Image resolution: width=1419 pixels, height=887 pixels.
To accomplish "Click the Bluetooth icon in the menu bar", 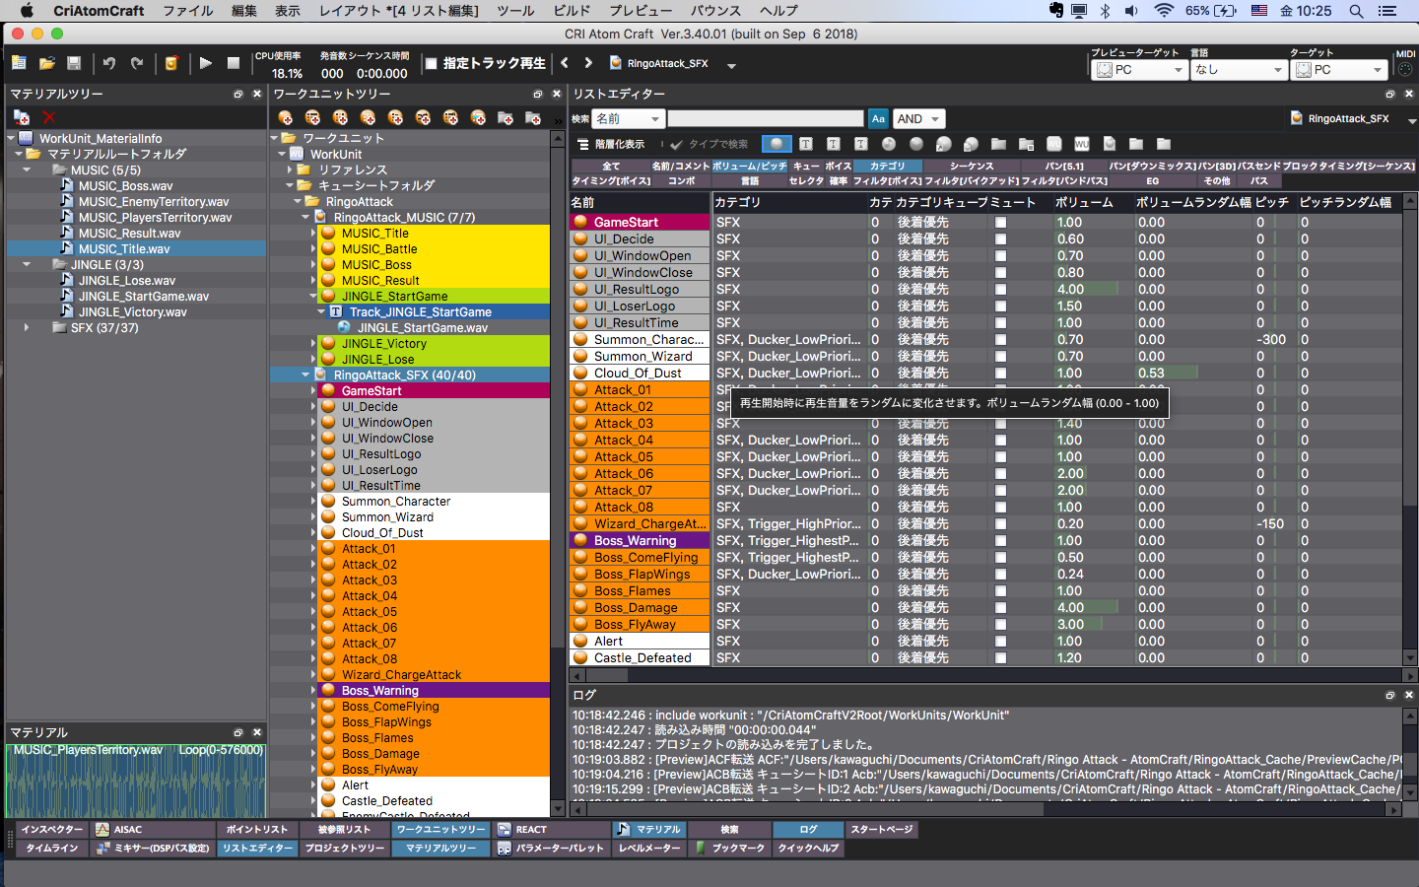I will click(1105, 11).
